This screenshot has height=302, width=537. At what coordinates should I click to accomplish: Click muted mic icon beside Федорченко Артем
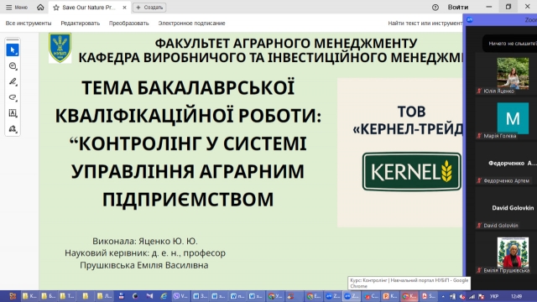[x=479, y=181]
